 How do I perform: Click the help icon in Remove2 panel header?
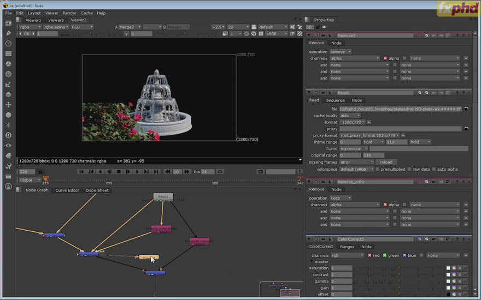tap(457, 35)
